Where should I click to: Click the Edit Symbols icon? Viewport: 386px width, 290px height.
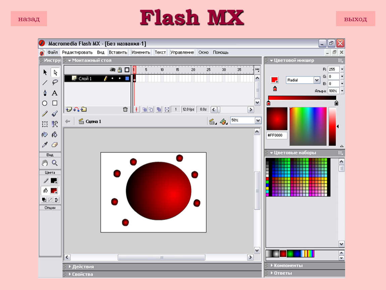point(223,122)
